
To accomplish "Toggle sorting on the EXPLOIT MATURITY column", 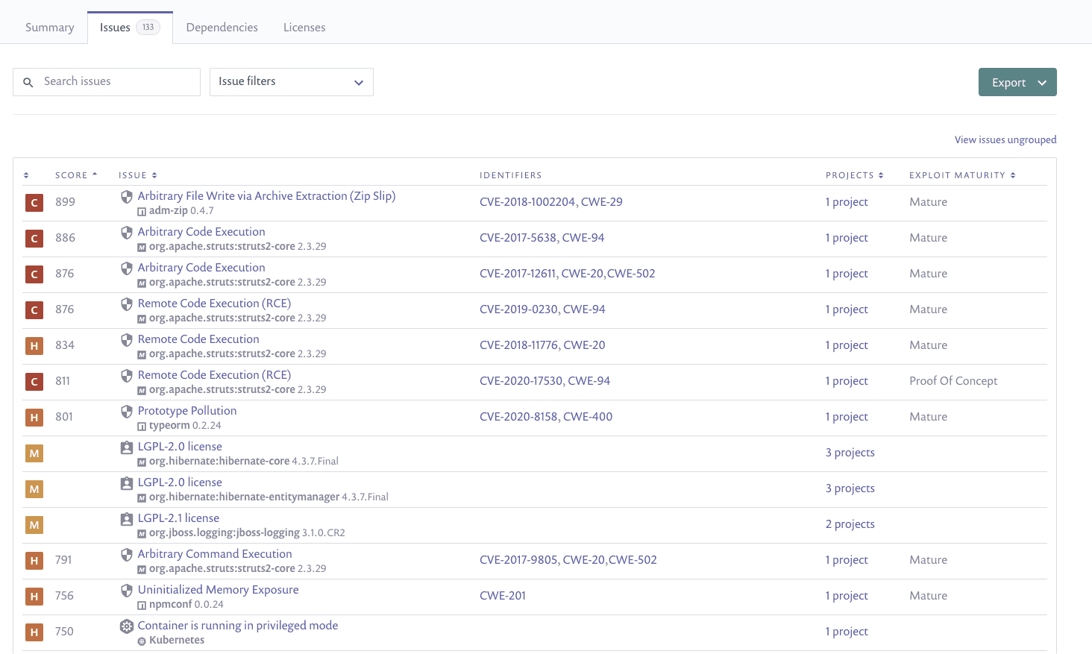I will (1012, 174).
